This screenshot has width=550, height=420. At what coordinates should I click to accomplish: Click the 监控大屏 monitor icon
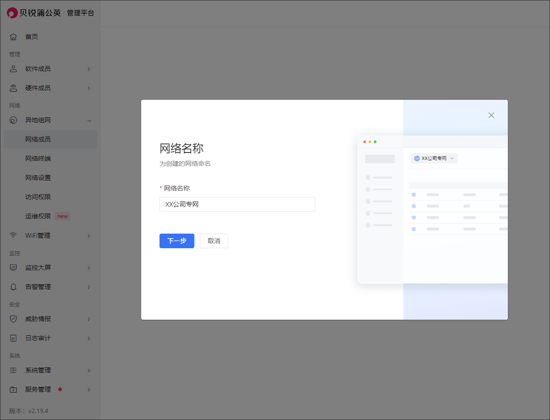pos(13,267)
